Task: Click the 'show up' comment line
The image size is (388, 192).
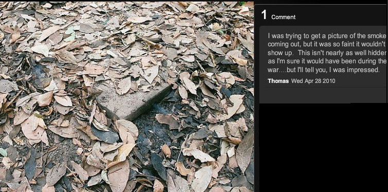Action: (327, 53)
